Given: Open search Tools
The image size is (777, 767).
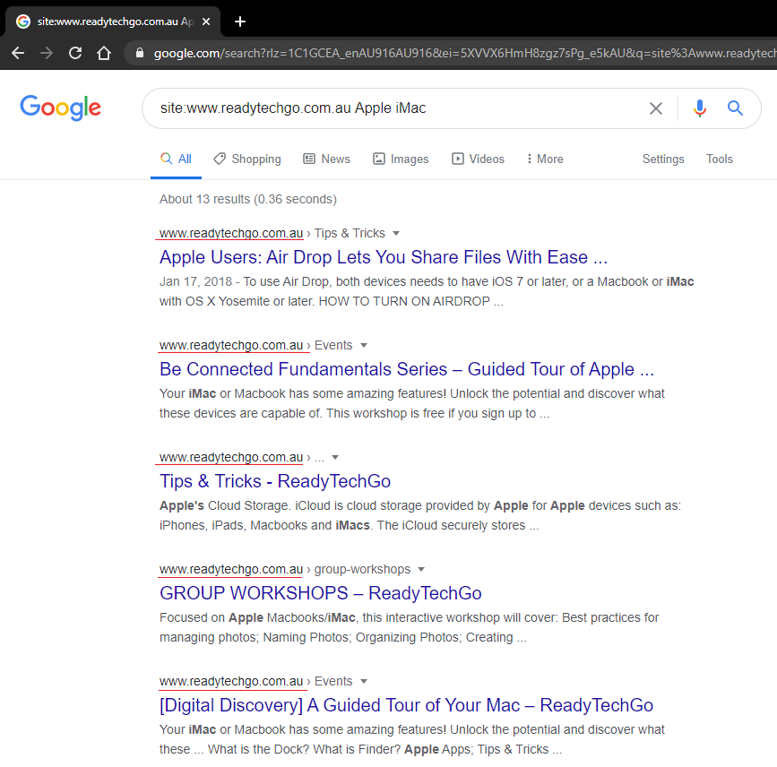Looking at the screenshot, I should [x=719, y=159].
